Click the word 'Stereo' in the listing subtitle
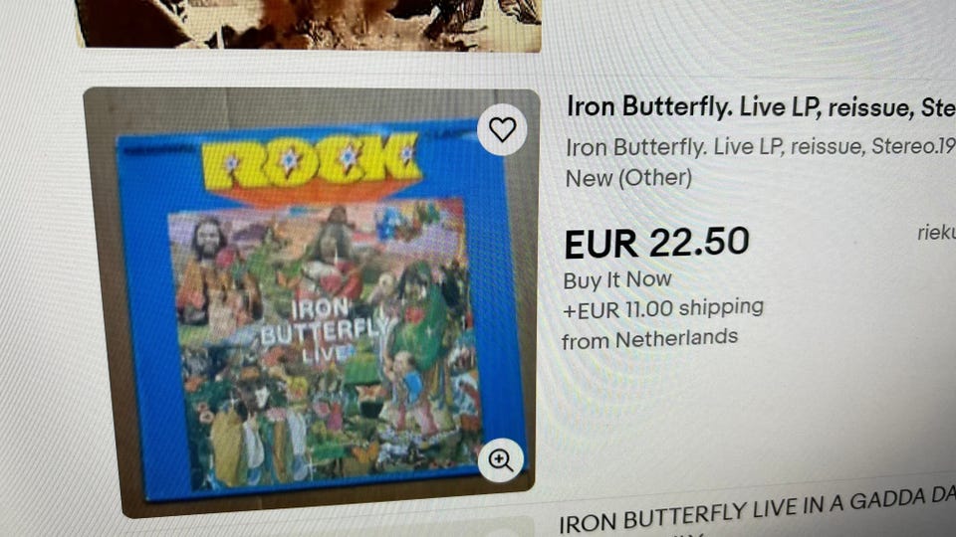The height and width of the screenshot is (537, 956). [x=904, y=147]
